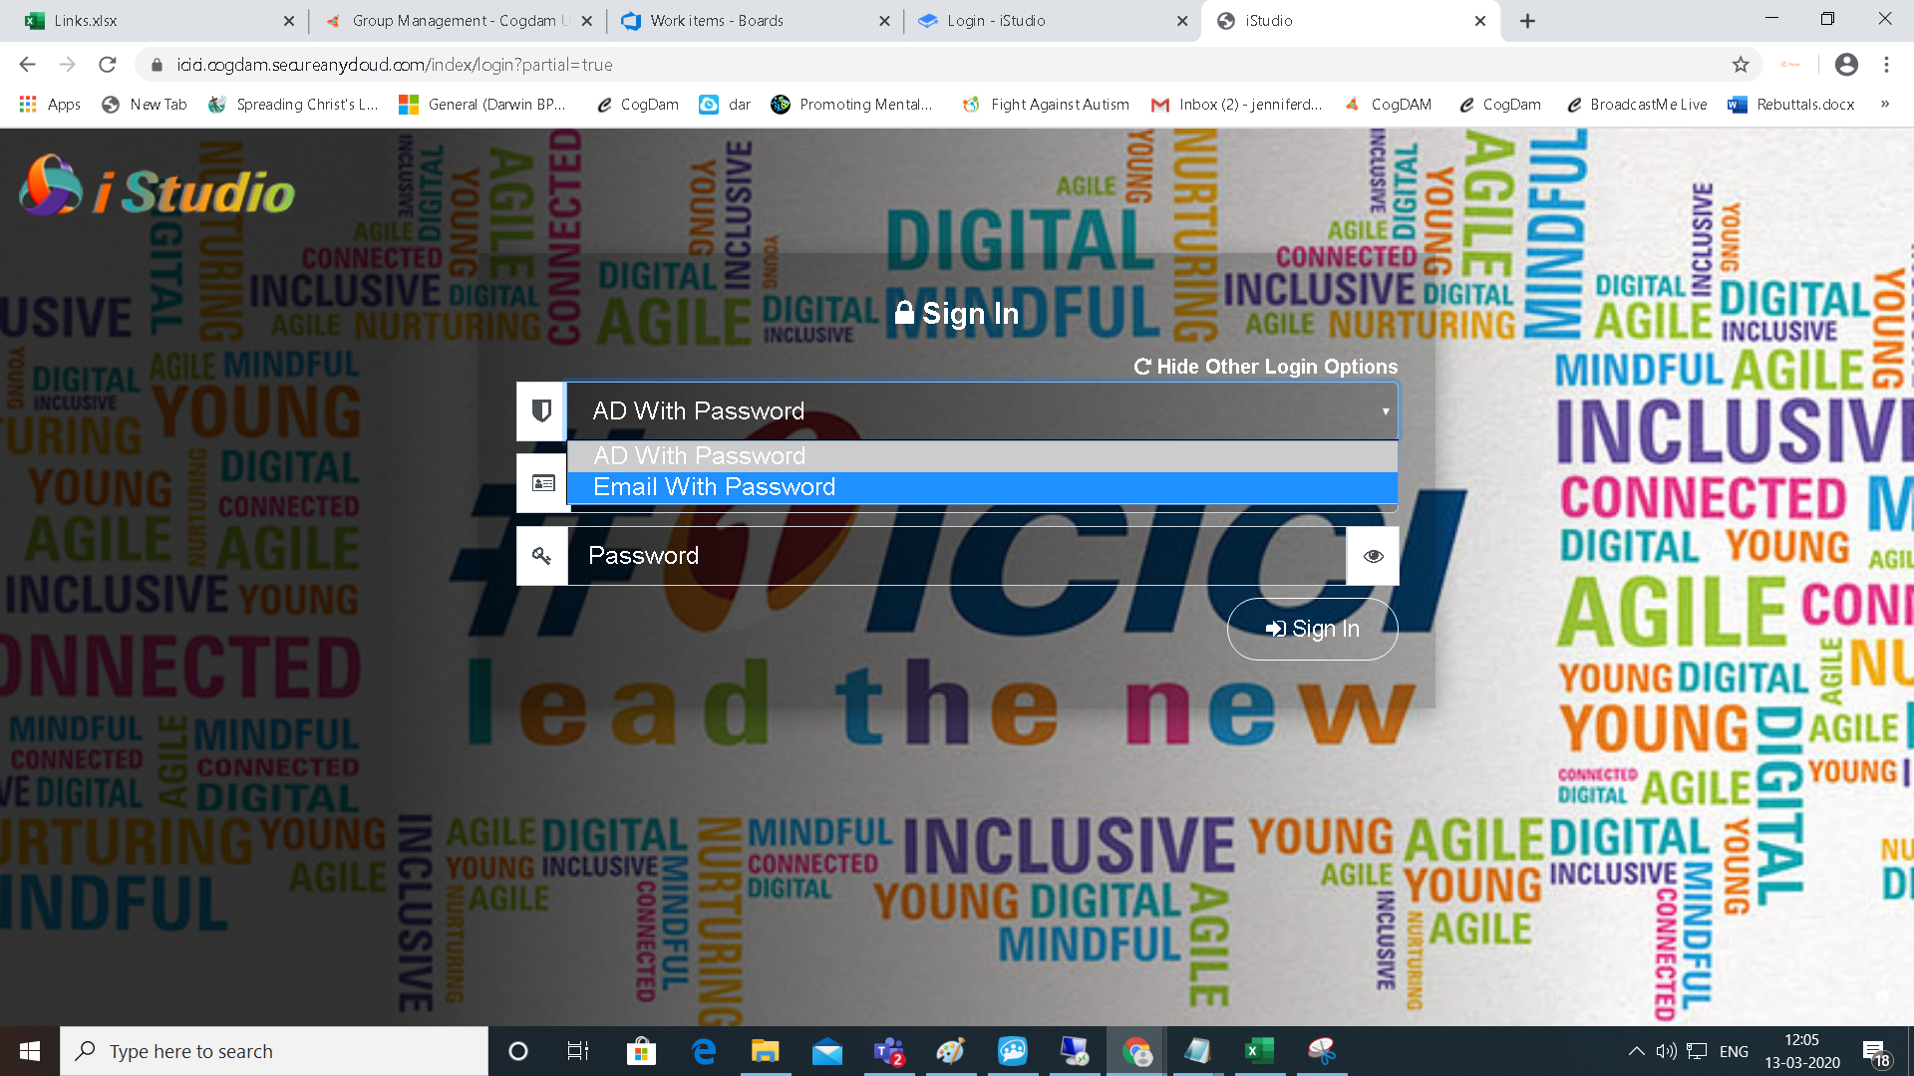Choose AD With Password list option
The image size is (1914, 1076).
[982, 456]
